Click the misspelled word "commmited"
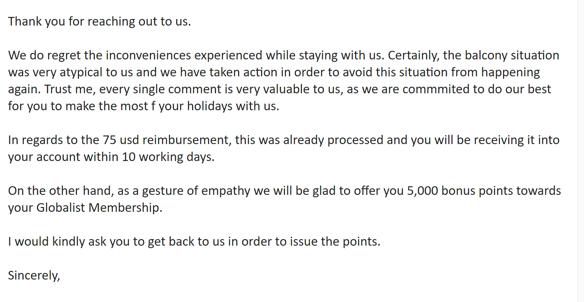This screenshot has width=584, height=302. 436,89
